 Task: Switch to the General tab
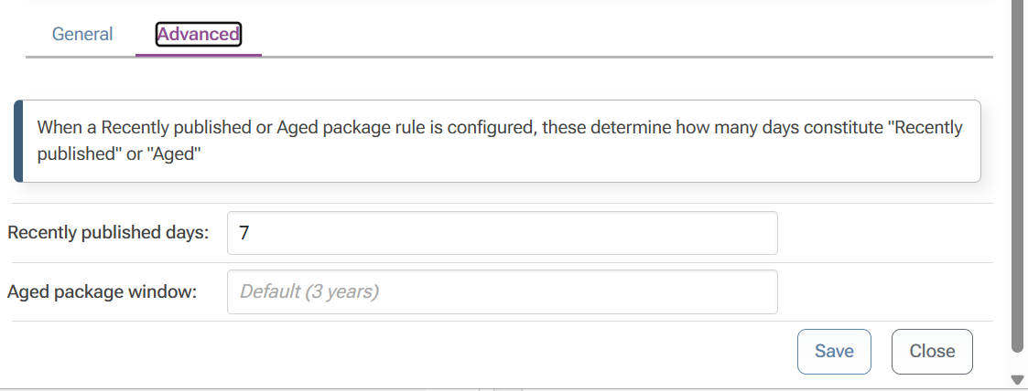(x=82, y=35)
